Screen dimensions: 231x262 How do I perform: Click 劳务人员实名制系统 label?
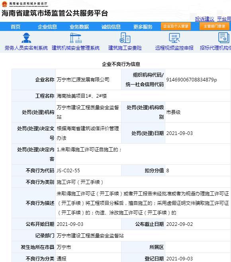[26, 48]
